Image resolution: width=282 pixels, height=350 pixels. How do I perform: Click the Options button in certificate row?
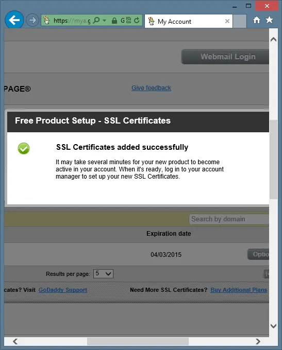[258, 254]
